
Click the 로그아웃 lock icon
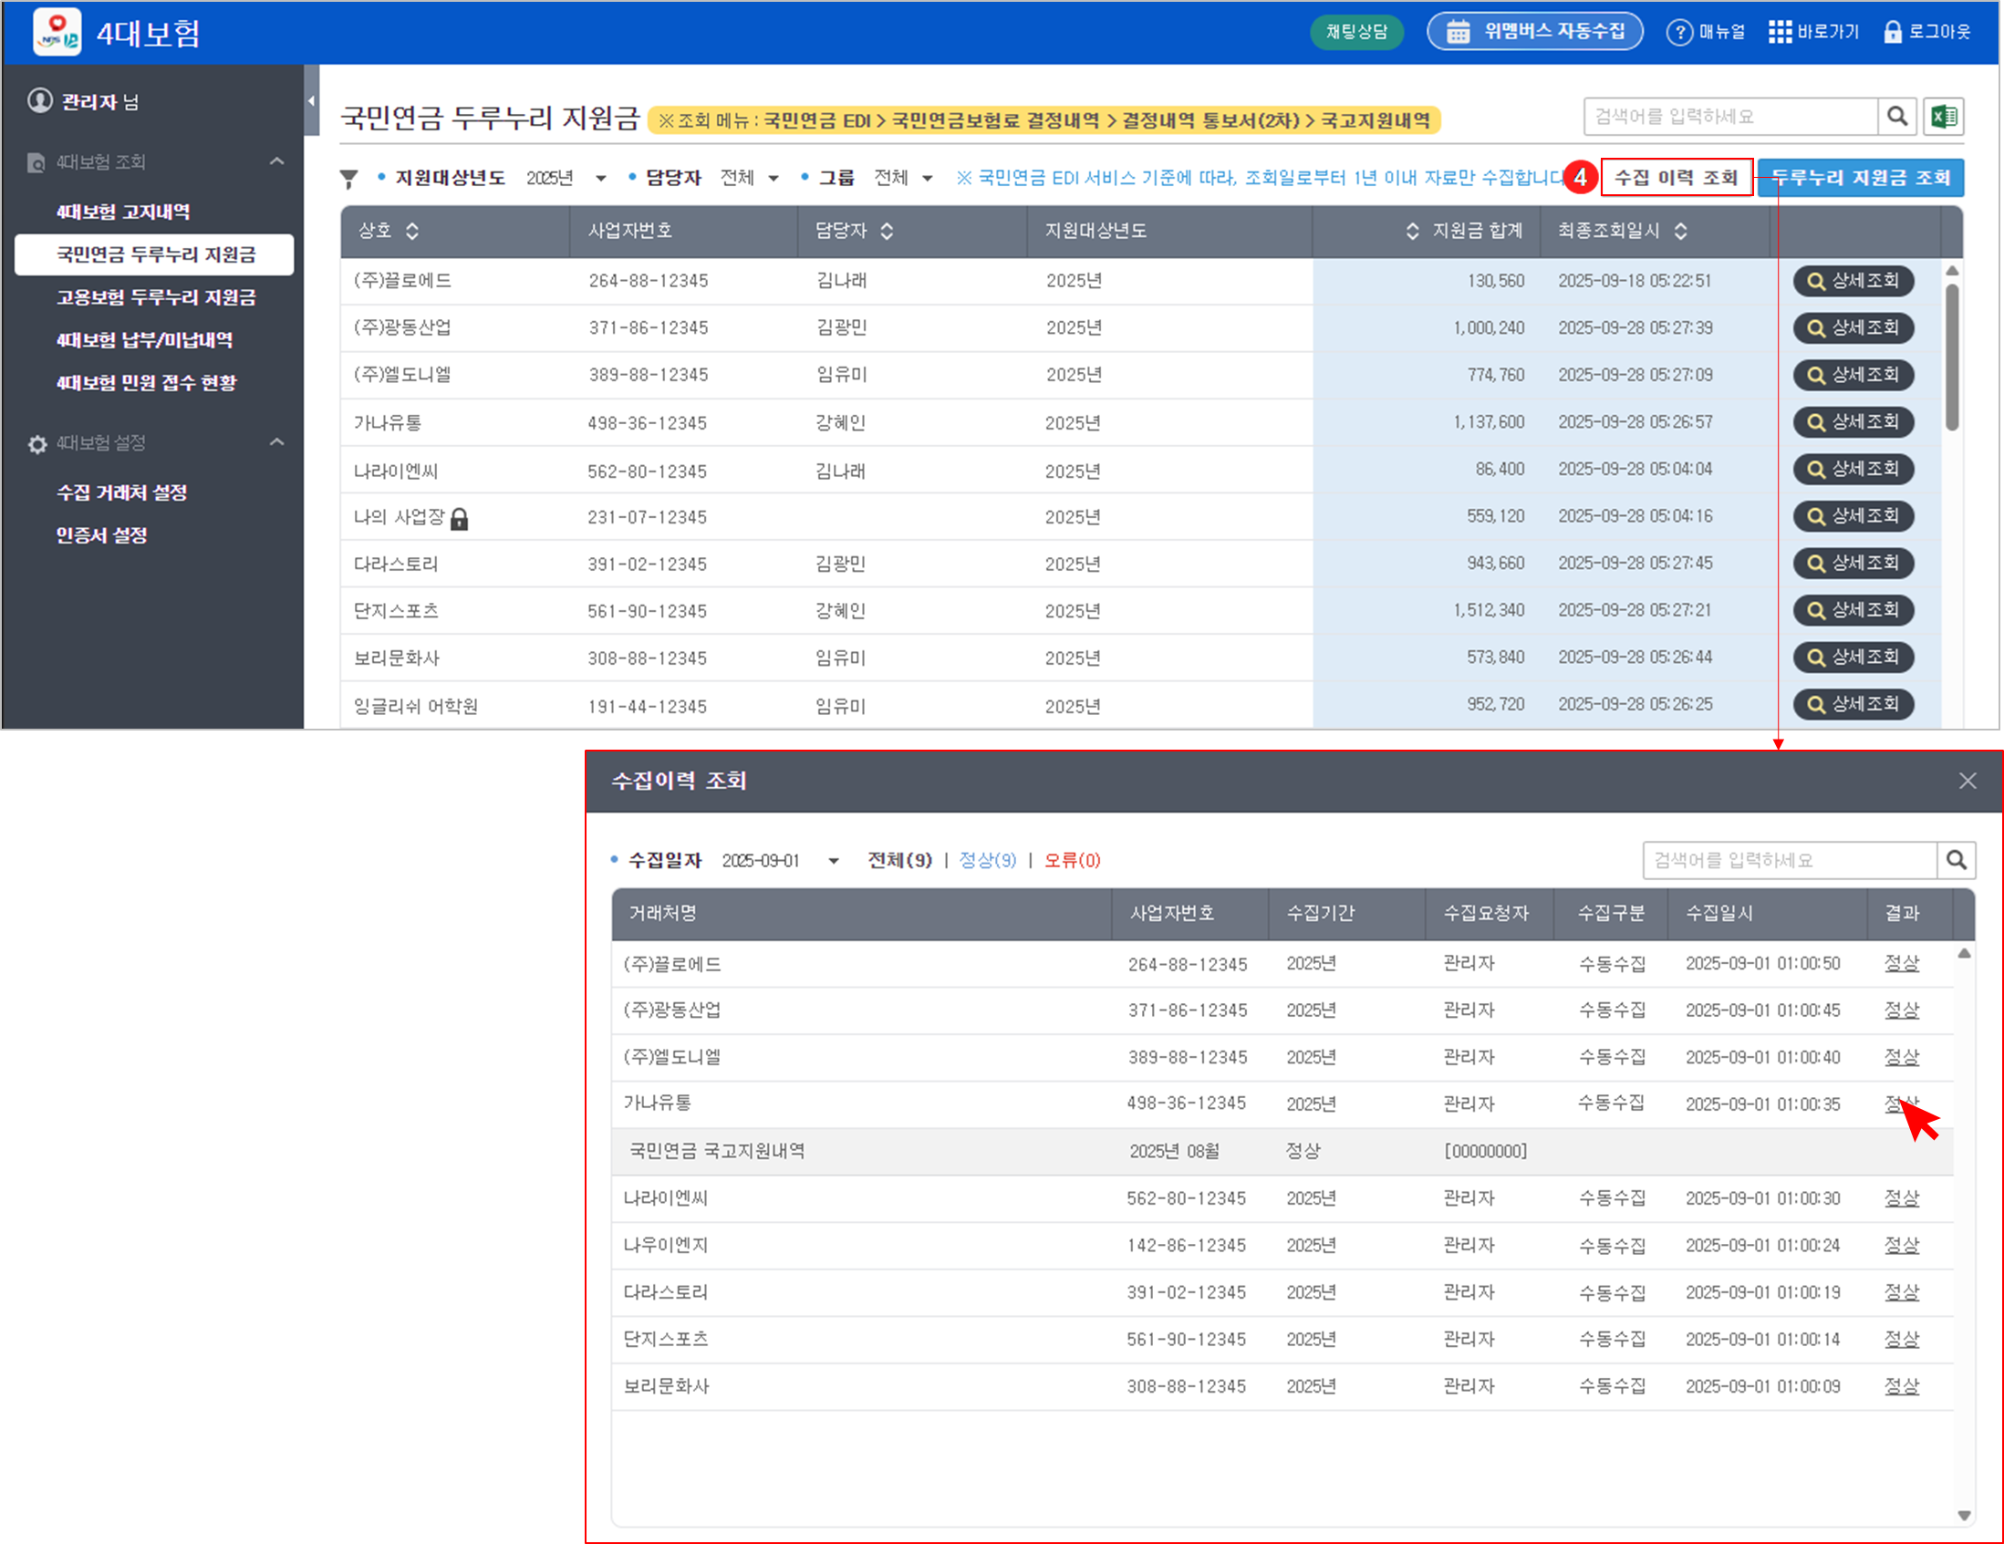click(1892, 32)
